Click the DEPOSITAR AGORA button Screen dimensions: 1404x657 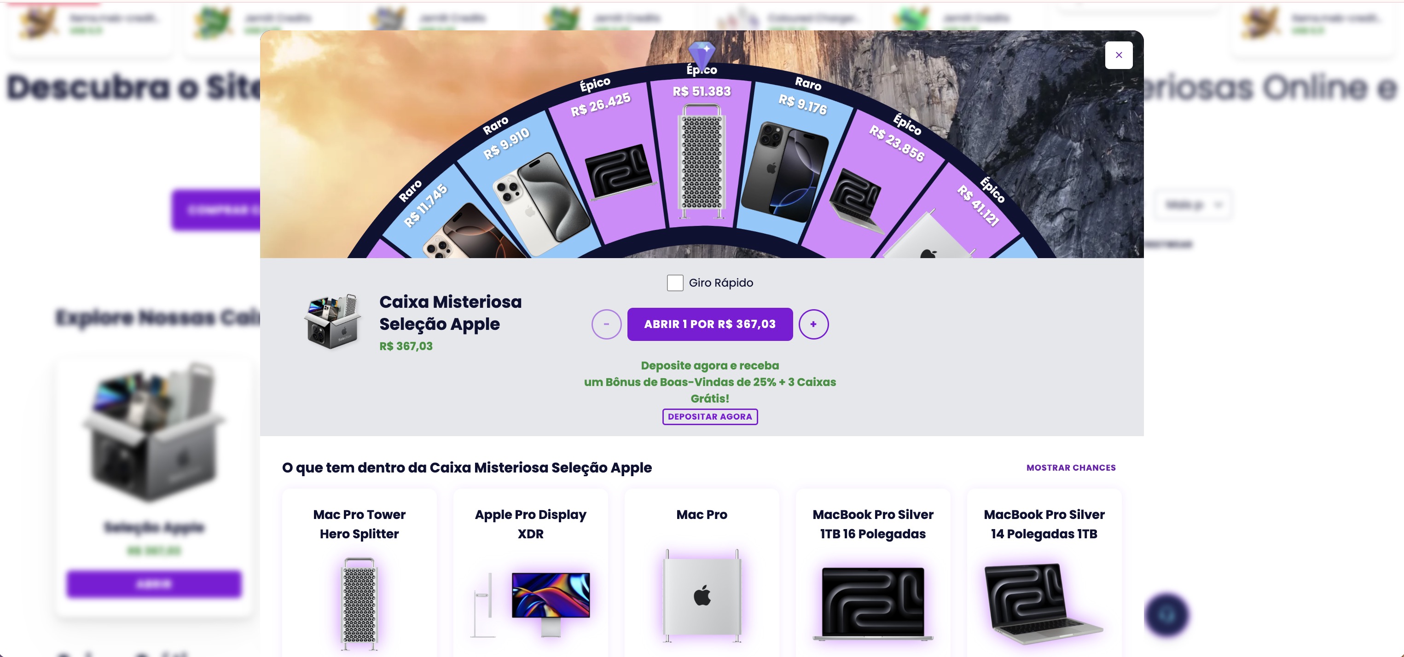coord(710,417)
